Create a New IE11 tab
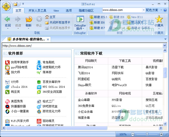Image resolution: width=169 pixels, height=137 pixels. (135, 17)
